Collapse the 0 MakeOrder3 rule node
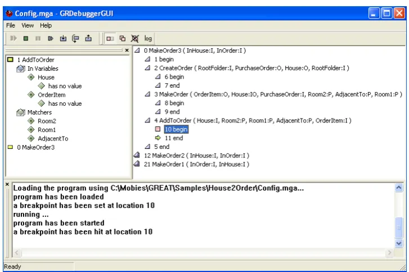This screenshot has height=272, width=409. pyautogui.click(x=137, y=51)
